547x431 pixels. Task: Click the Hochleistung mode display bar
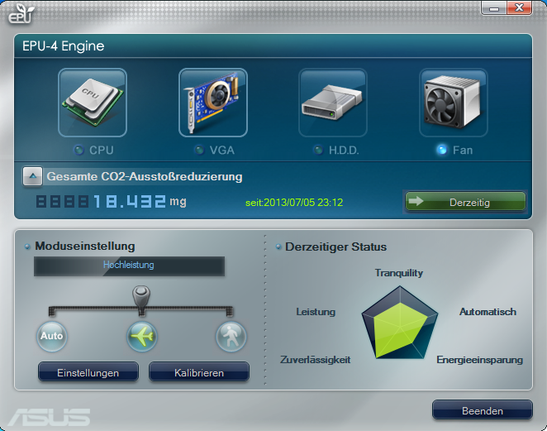129,266
